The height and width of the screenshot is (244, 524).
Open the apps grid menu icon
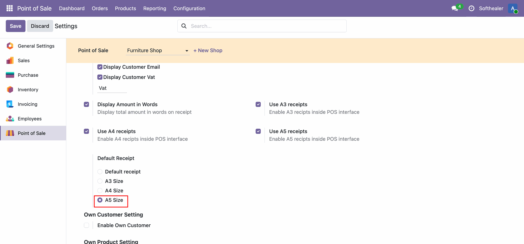(x=10, y=8)
